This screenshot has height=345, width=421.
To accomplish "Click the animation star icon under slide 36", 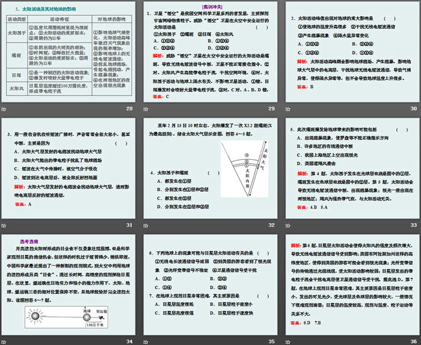I will [x=288, y=342].
